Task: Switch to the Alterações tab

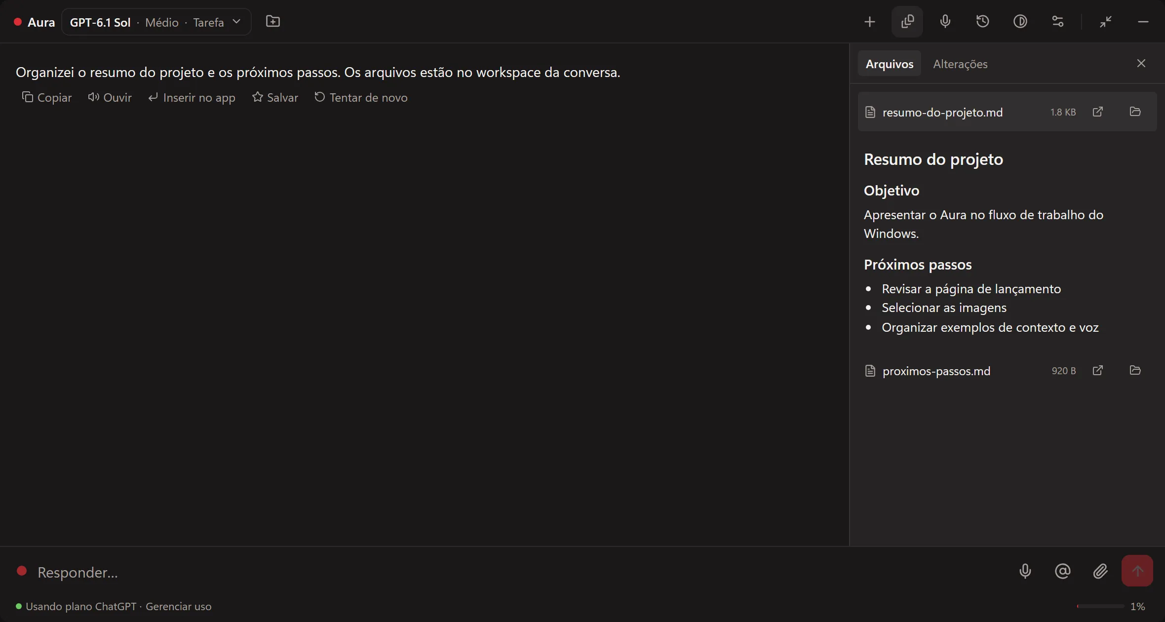Action: (960, 64)
